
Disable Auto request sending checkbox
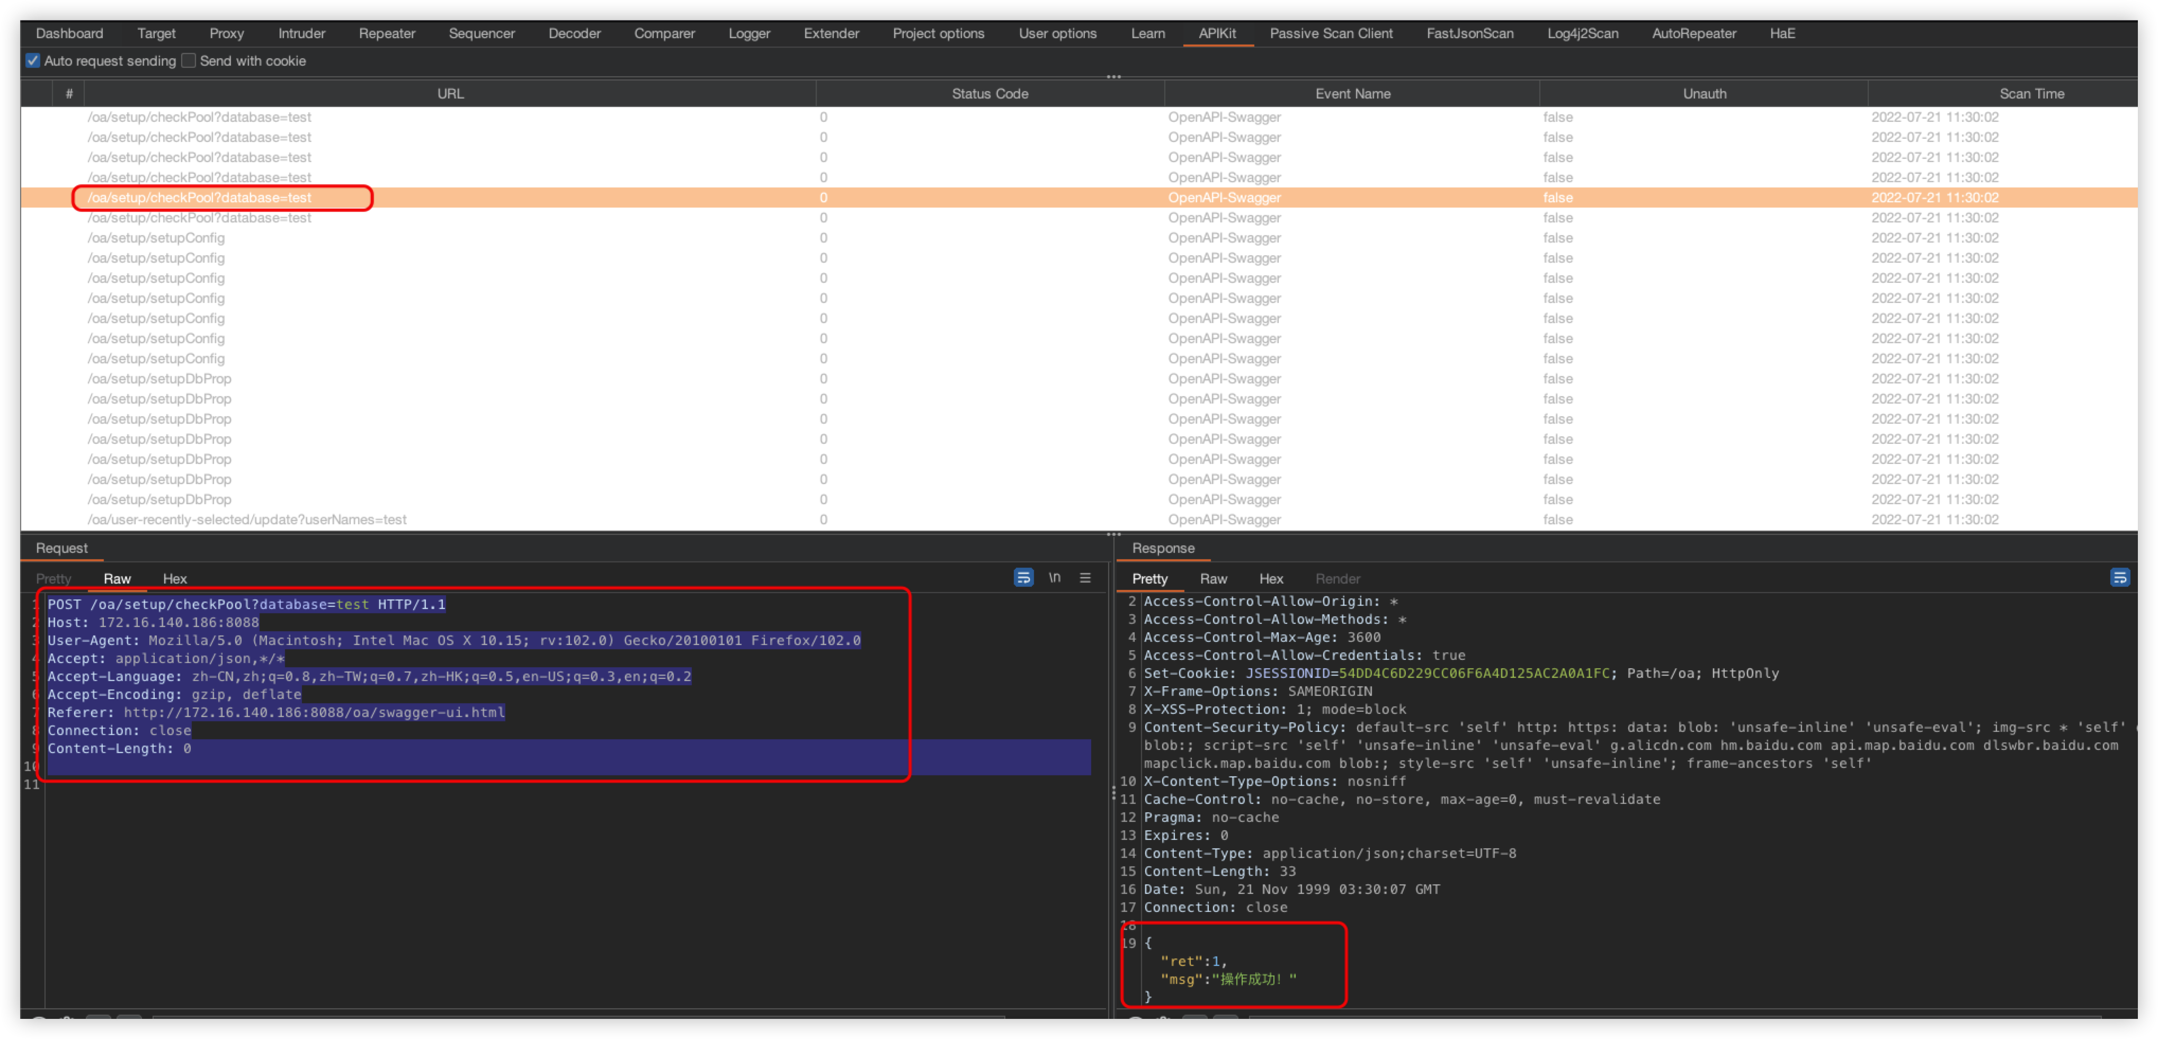click(x=33, y=60)
